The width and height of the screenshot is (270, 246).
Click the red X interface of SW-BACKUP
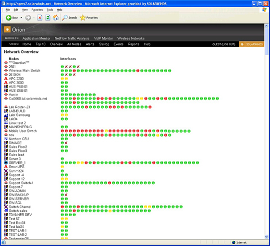point(66,195)
